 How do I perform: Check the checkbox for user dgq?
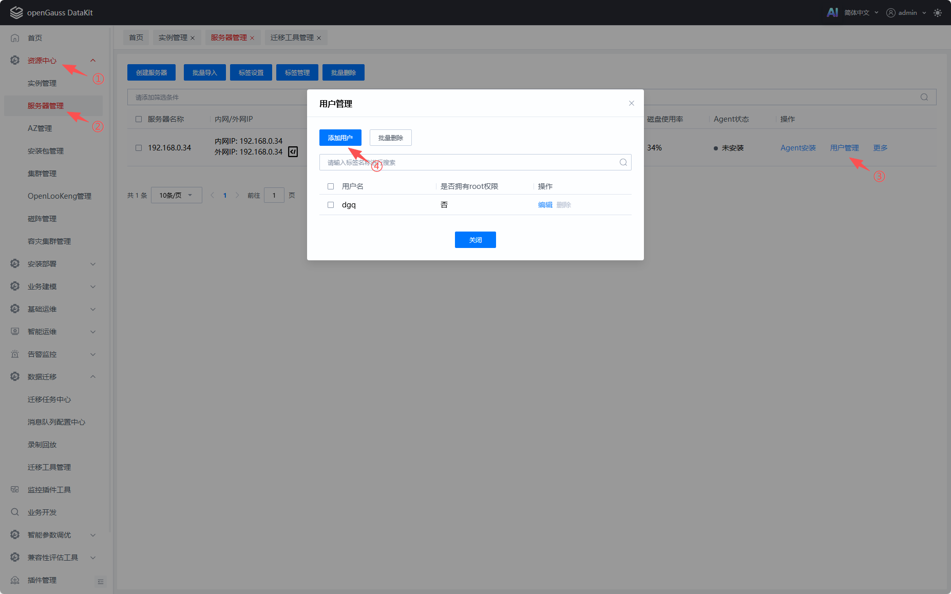pos(331,205)
